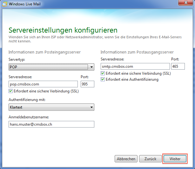Click the Windows Live Mail title bar icon

tap(5, 4)
